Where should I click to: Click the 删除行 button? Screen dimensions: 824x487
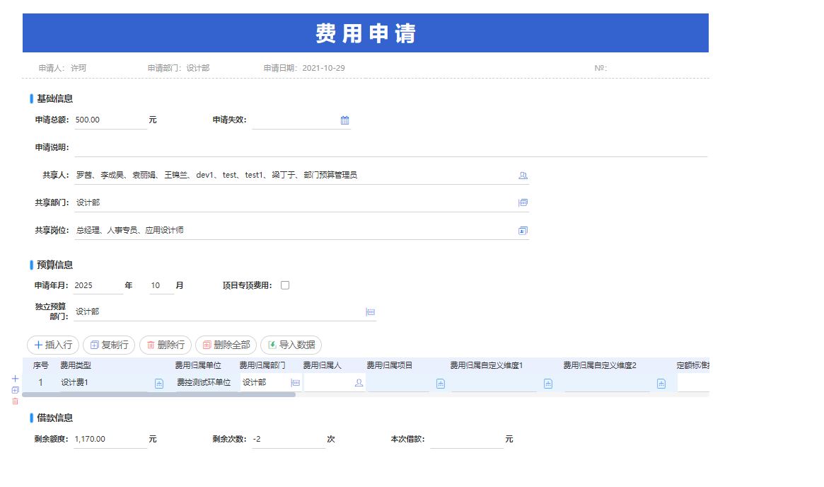pos(166,345)
